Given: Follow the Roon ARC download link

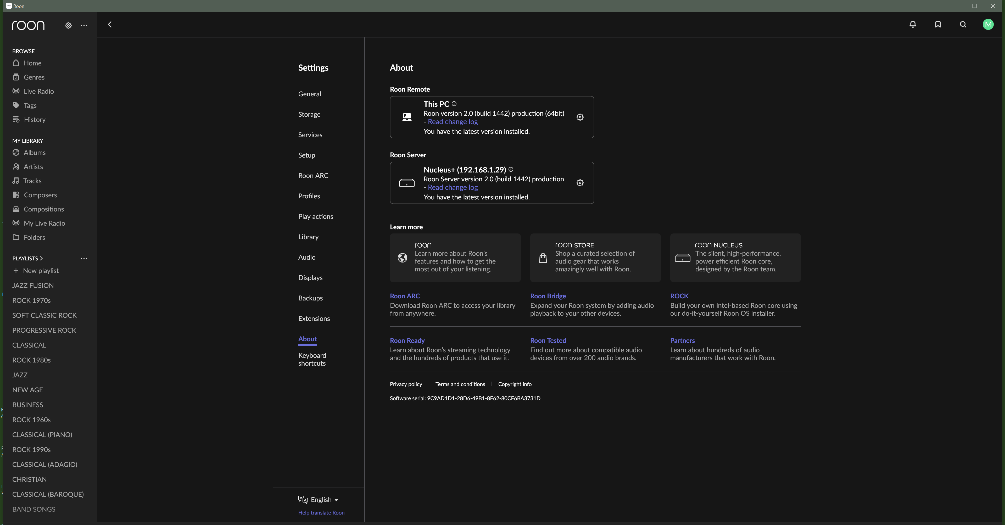Looking at the screenshot, I should (x=405, y=296).
